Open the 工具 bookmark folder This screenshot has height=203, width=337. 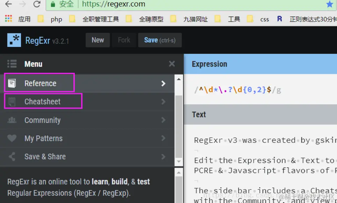[x=227, y=19]
